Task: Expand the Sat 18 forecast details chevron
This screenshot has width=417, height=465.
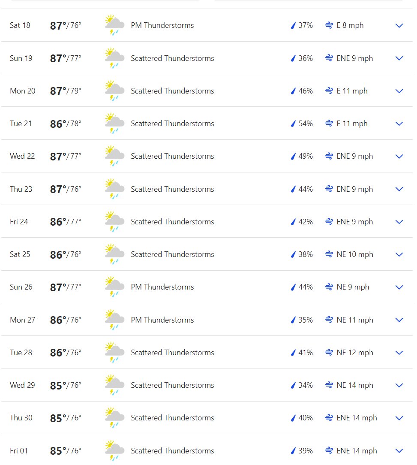Action: click(399, 25)
